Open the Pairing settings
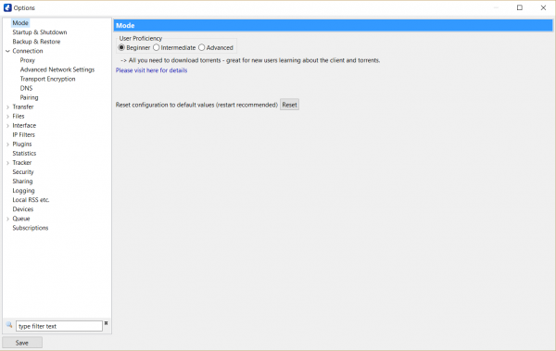This screenshot has width=556, height=351. 29,97
